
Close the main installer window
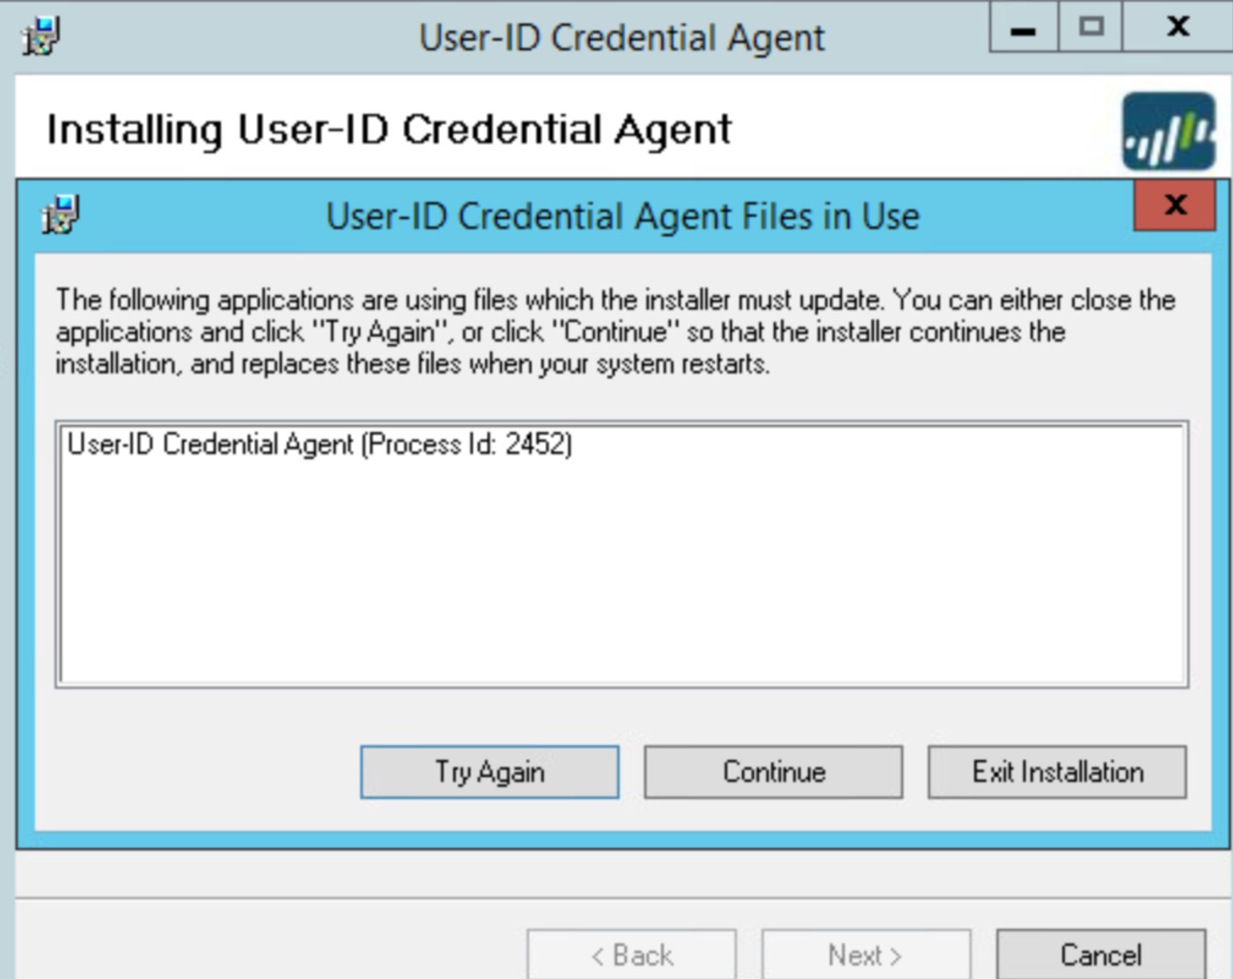1177,28
